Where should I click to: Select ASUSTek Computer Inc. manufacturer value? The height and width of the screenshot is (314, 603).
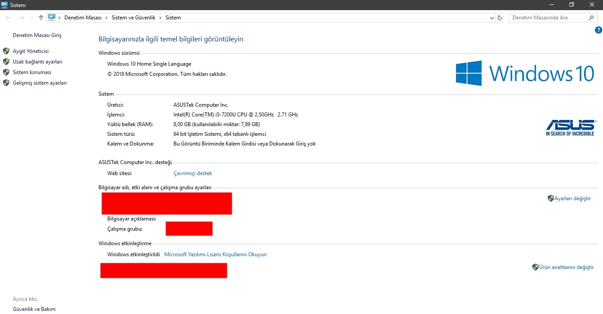coord(201,105)
